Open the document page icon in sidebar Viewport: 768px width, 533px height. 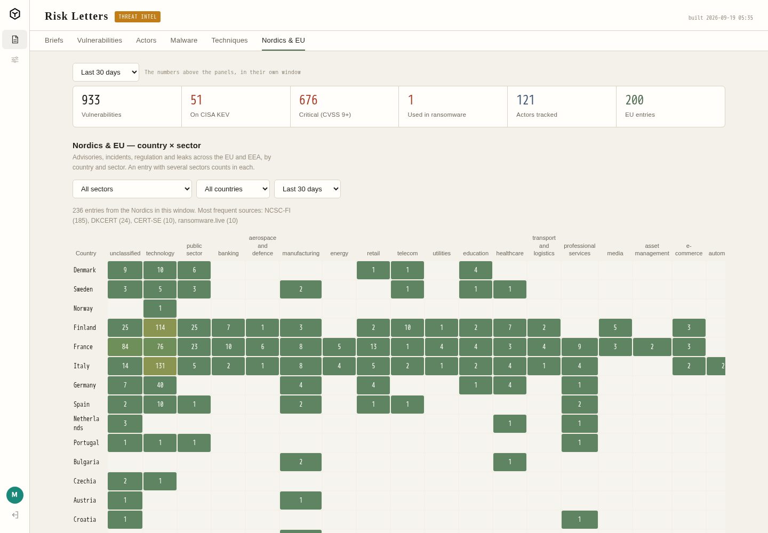[x=15, y=39]
